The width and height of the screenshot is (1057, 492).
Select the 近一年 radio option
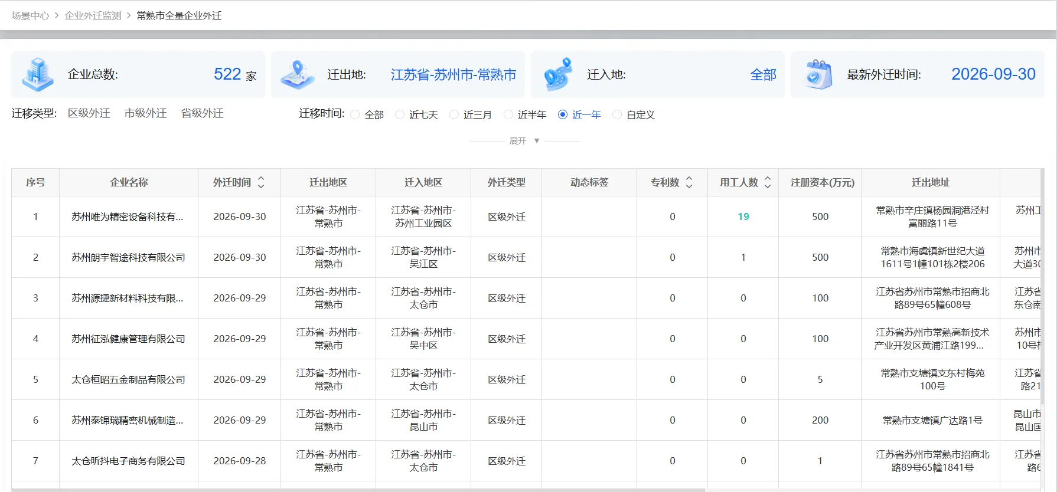coord(563,114)
